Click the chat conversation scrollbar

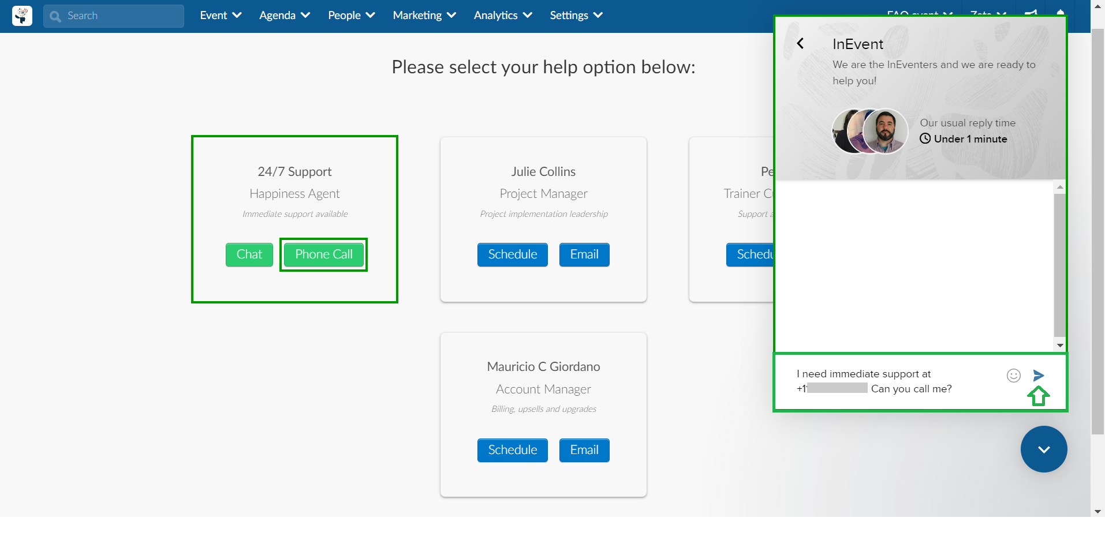[1059, 264]
